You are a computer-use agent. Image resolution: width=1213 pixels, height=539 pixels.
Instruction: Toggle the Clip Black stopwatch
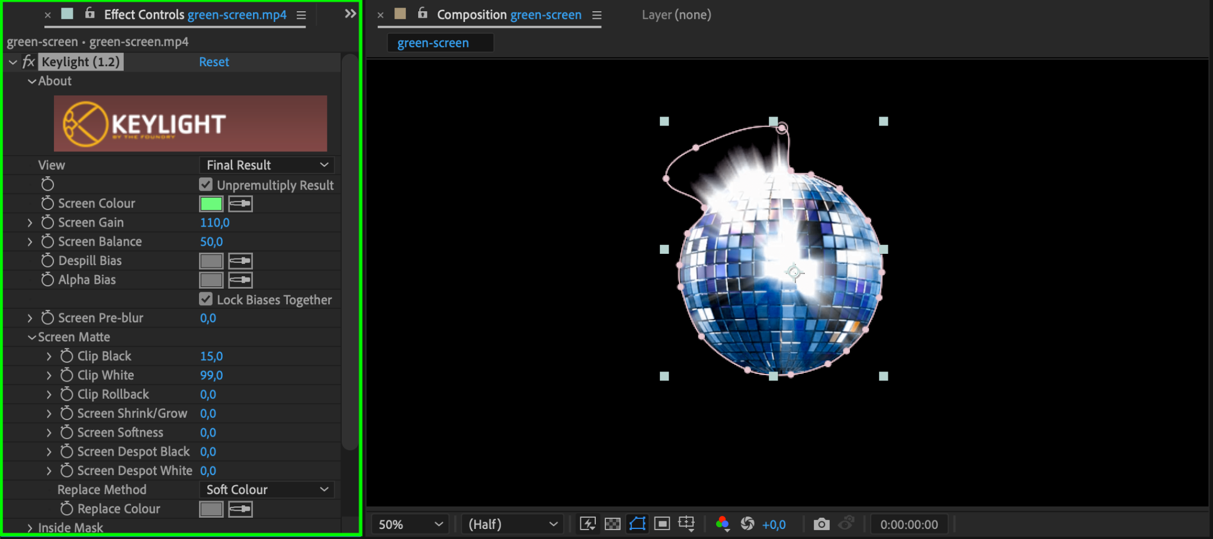67,356
